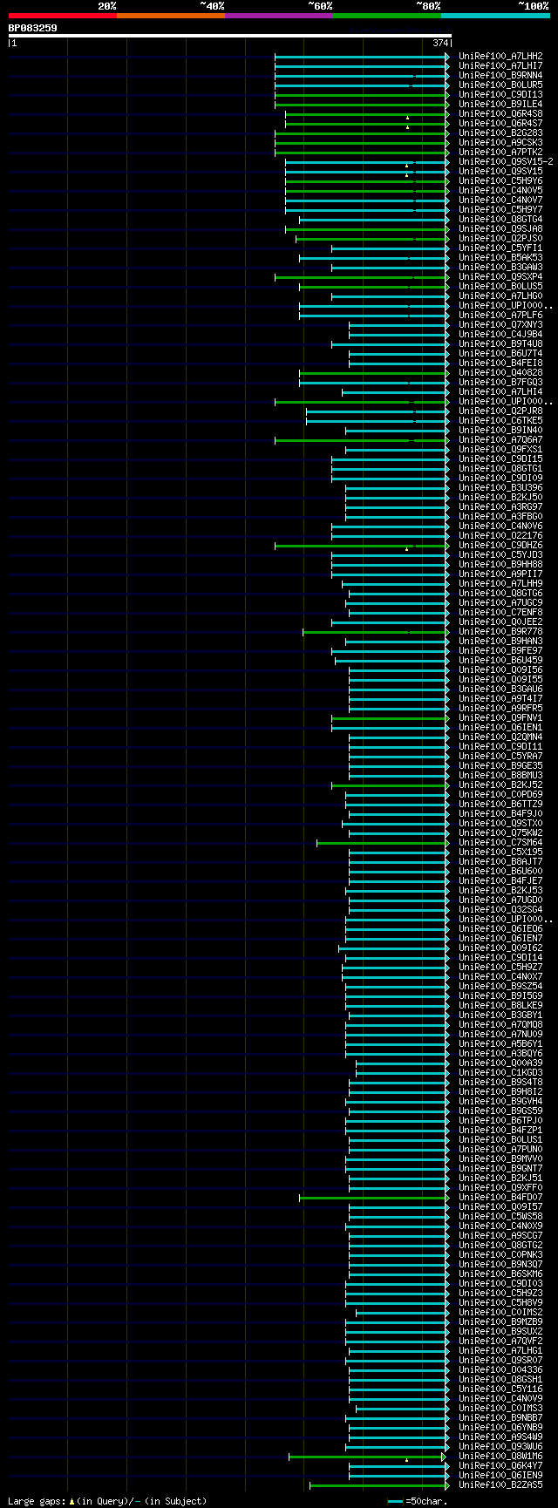The width and height of the screenshot is (558, 1508).
Task: Open hit UniRef100_B9ILE4
Action: click(x=500, y=104)
